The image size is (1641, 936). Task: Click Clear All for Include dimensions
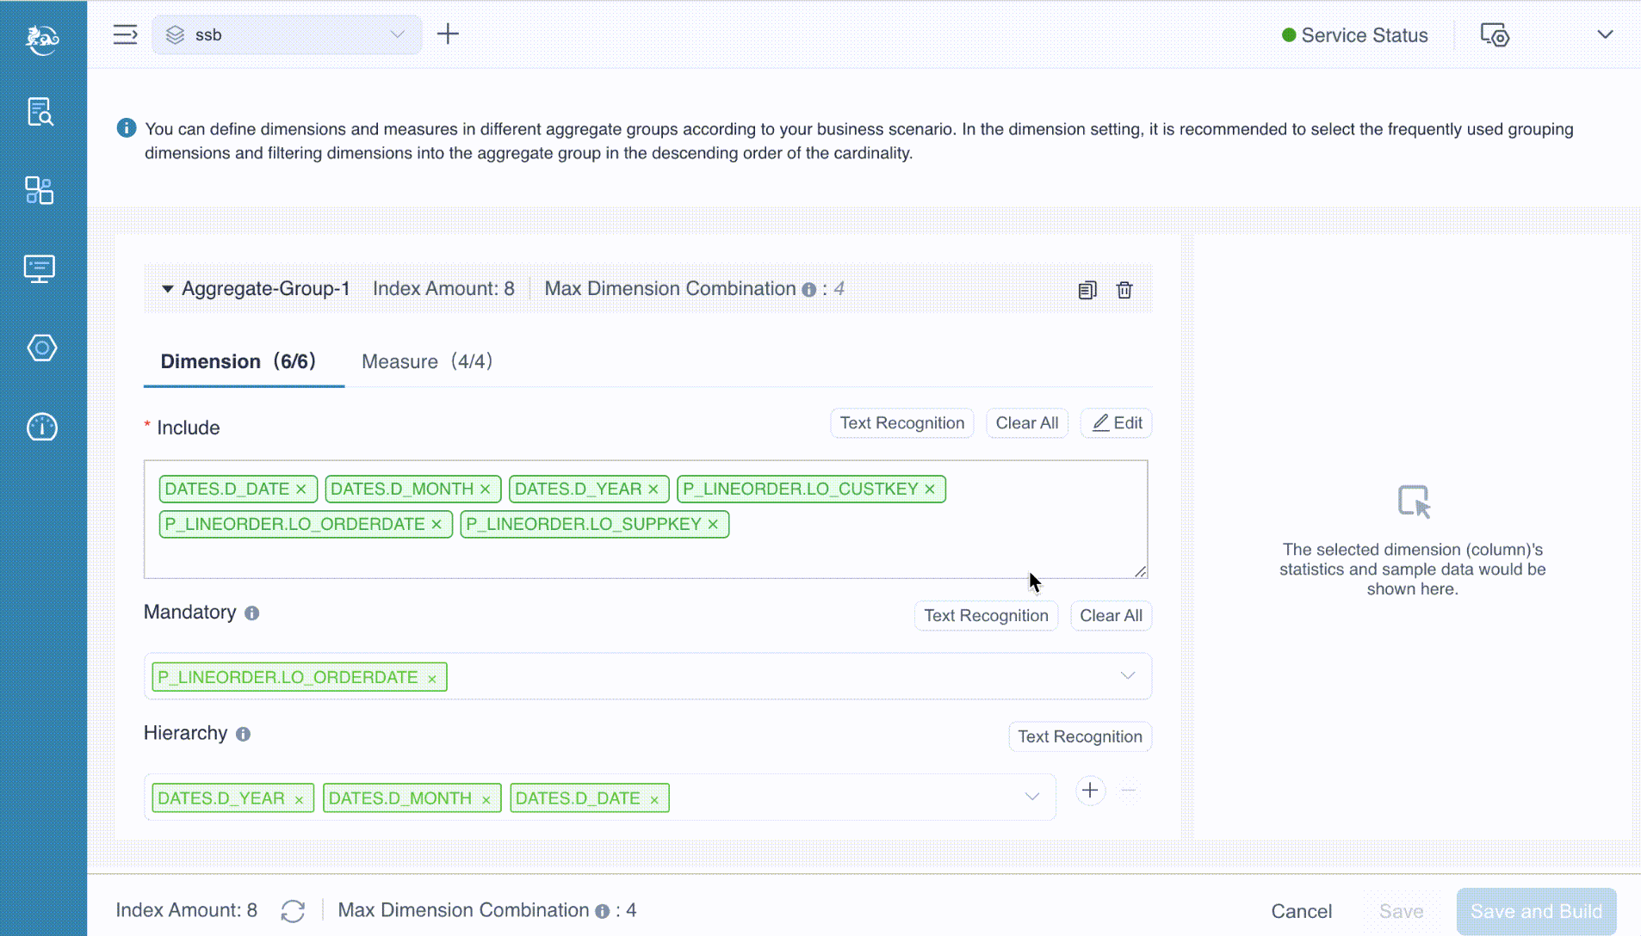point(1026,423)
